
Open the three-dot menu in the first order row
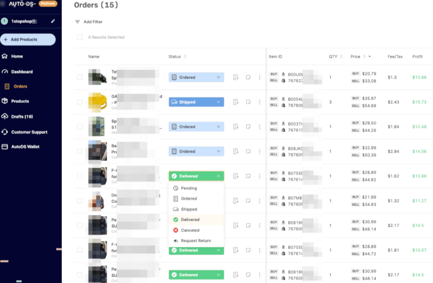click(x=259, y=77)
